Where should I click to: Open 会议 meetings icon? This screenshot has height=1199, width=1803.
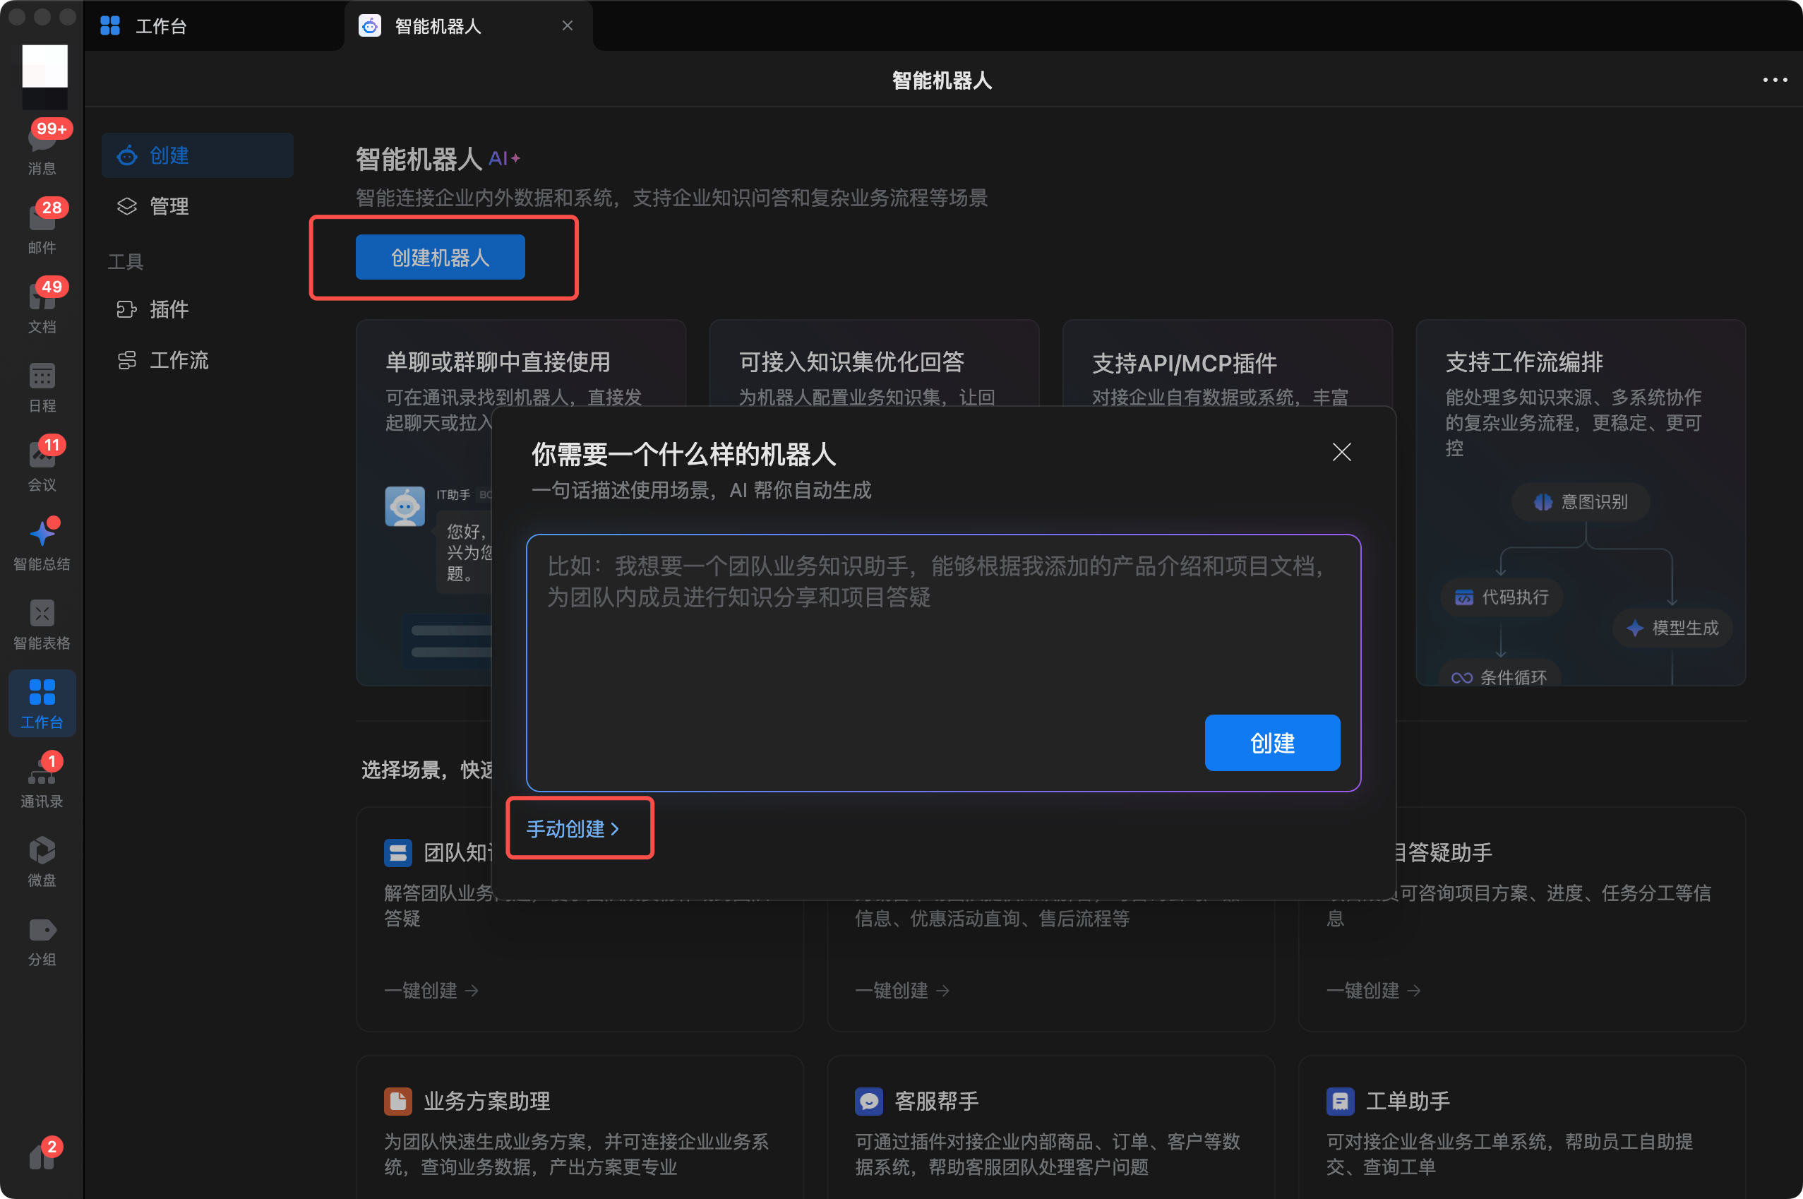(x=42, y=465)
